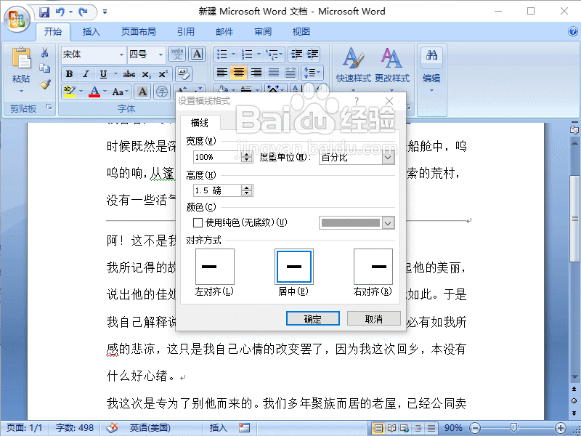Click the enclosed character 字 icon
Screen dimensions: 581x436
(x=162, y=92)
